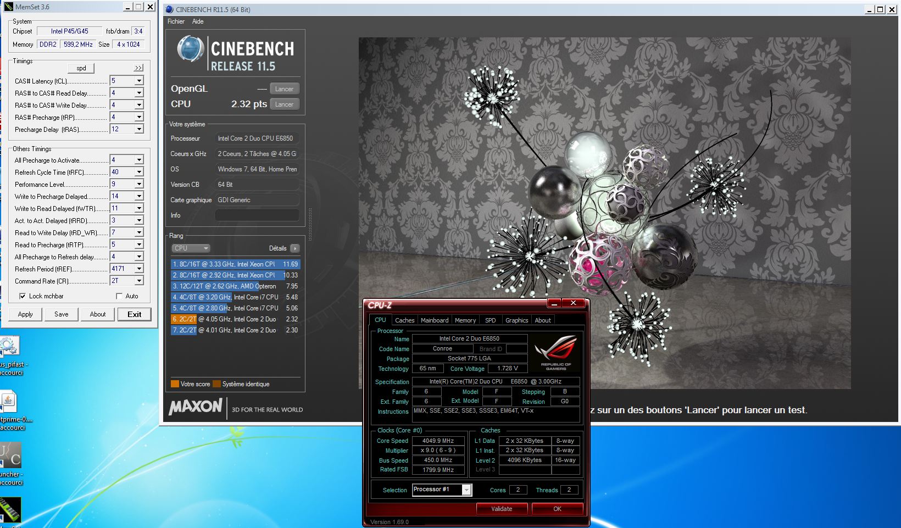Select ranking row 2C/2T @ 4.05 GHz Core 2 Duo
The image size is (901, 528).
(235, 319)
